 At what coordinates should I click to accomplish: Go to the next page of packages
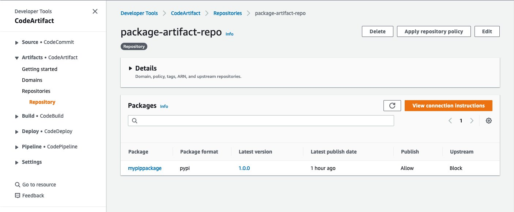pyautogui.click(x=472, y=120)
